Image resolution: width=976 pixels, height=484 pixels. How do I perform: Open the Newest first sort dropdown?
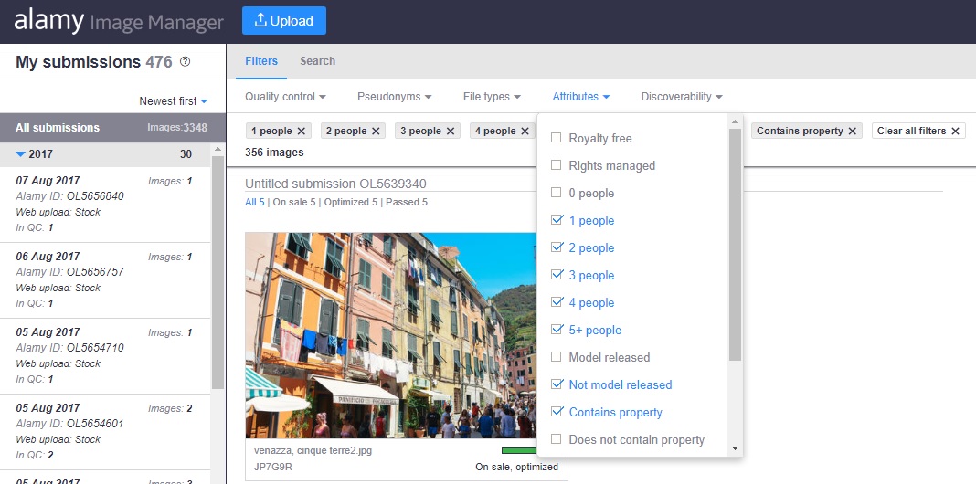pyautogui.click(x=174, y=101)
